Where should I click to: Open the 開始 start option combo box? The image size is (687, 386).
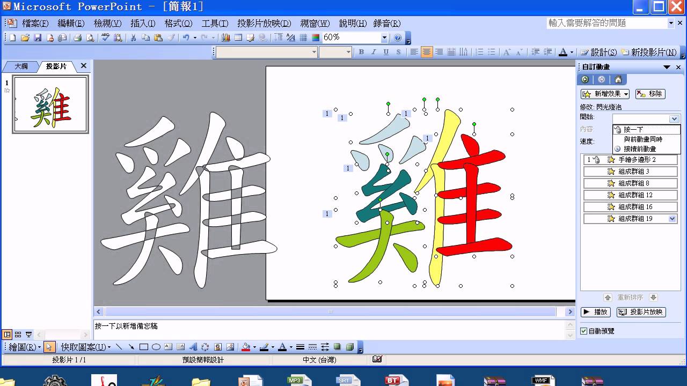pos(646,119)
